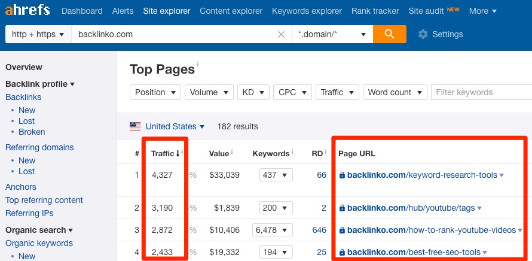This screenshot has width=532, height=261.
Task: Open the 646 referring domains link
Action: tap(319, 230)
